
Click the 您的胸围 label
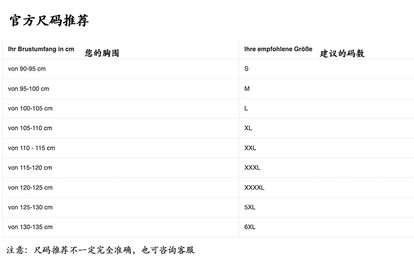click(x=102, y=54)
